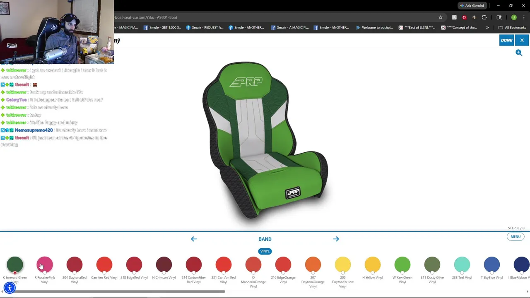This screenshot has width=530, height=298.
Task: Open the ****Concept of the... bookmark
Action: 459,28
